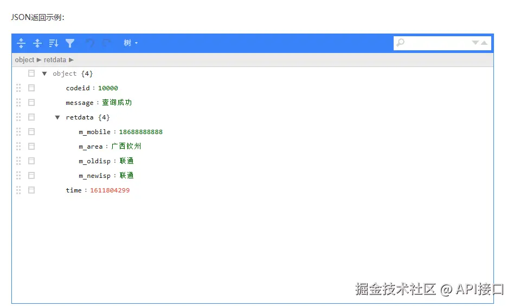Edit the value 查询成功

(x=117, y=102)
